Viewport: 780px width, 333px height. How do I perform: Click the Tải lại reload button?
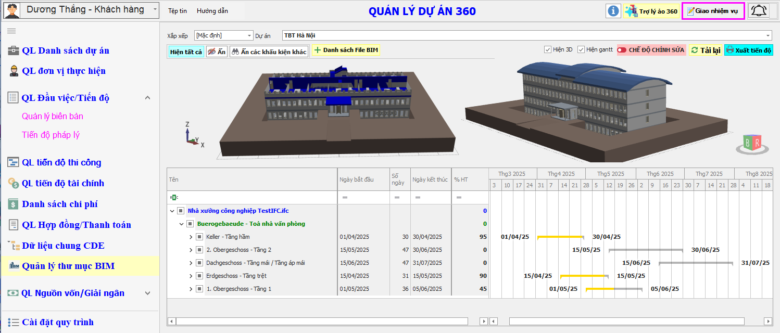(705, 50)
